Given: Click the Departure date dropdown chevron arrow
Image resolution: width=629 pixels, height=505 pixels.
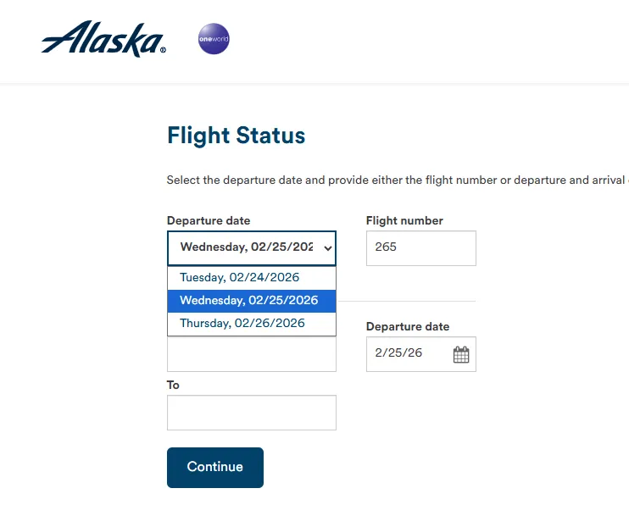Looking at the screenshot, I should tap(328, 248).
